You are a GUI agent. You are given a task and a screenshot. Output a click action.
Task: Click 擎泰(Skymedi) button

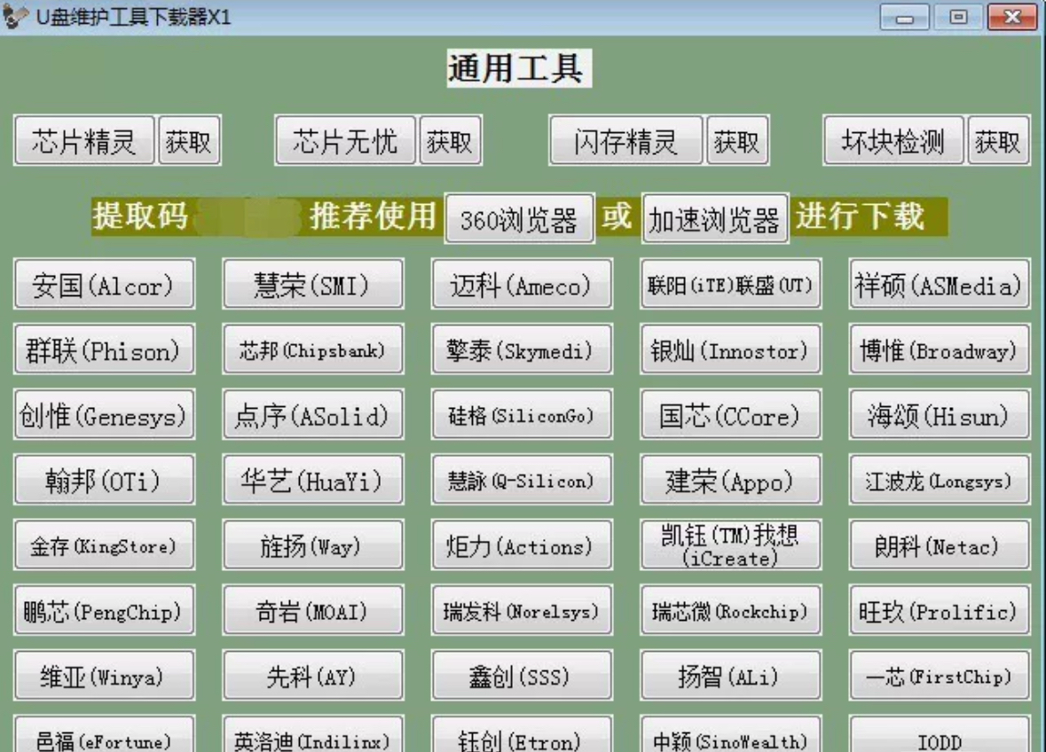[x=522, y=349]
